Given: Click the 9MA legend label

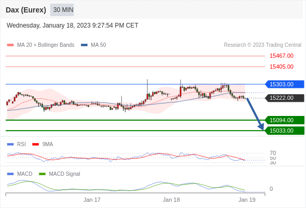Looking at the screenshot, I should click(48, 145).
